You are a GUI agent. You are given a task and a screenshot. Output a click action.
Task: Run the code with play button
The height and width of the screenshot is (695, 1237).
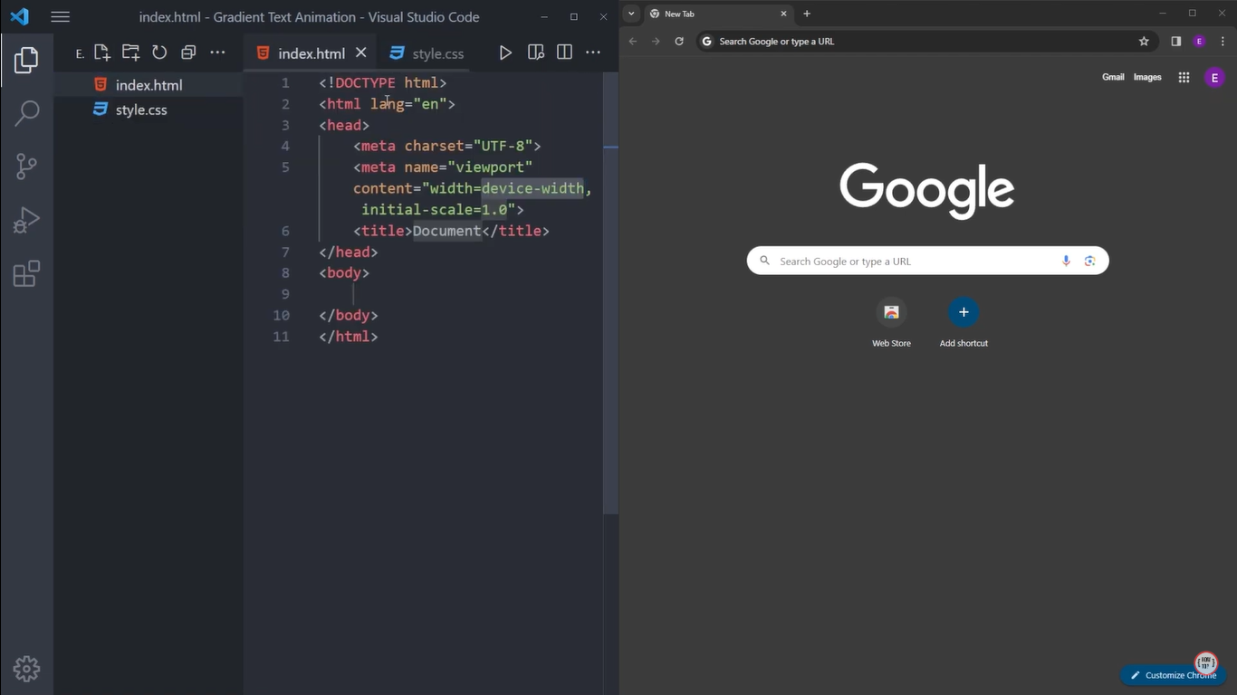[x=505, y=52]
